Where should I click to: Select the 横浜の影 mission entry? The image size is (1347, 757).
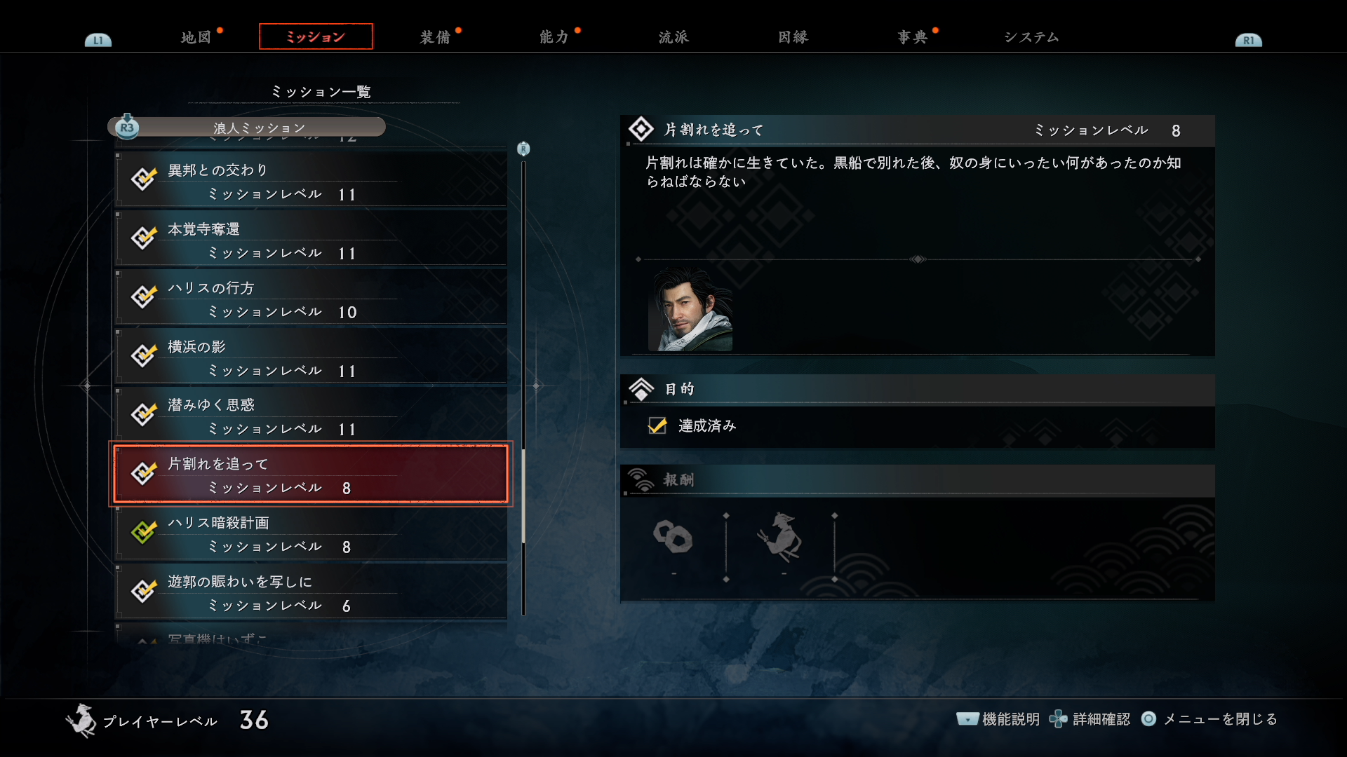point(311,357)
